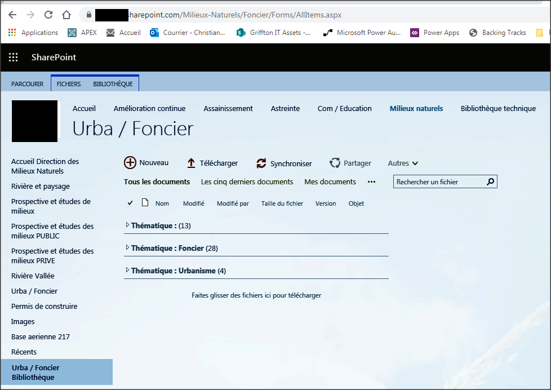The height and width of the screenshot is (390, 551).
Task: Click the Télécharger upload arrow icon
Action: point(191,163)
